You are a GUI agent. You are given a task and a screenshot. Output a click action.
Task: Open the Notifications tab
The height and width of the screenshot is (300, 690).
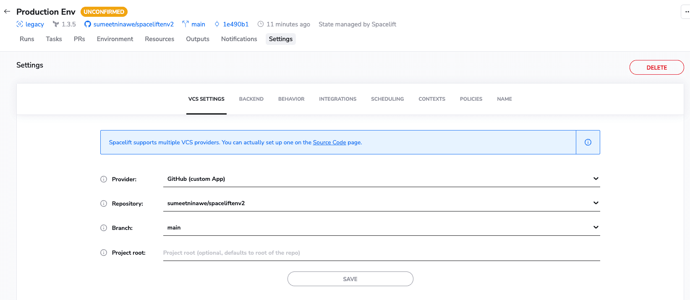(239, 39)
